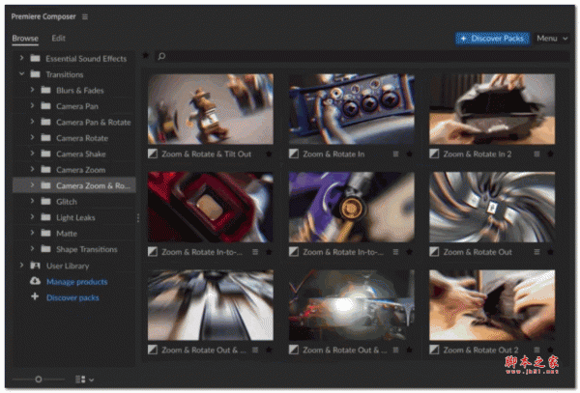Favorite Zoom & Rotate In 2 with star
Screen dimensions: 580x393
pos(550,154)
